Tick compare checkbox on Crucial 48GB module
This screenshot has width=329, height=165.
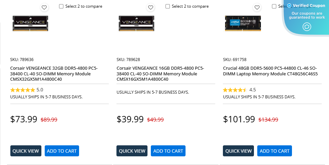point(274,6)
